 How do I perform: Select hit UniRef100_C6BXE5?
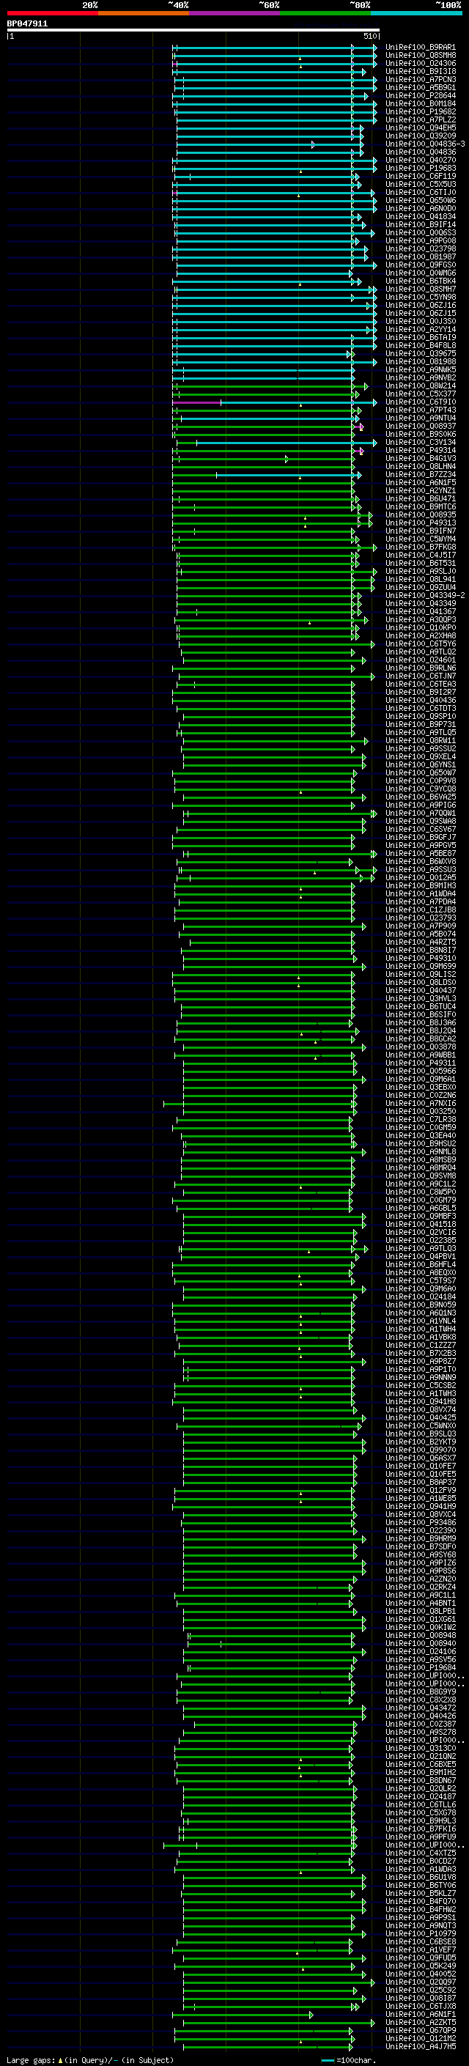click(420, 1763)
